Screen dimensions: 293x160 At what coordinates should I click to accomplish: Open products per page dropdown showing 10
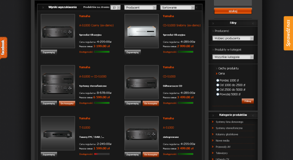point(115,7)
